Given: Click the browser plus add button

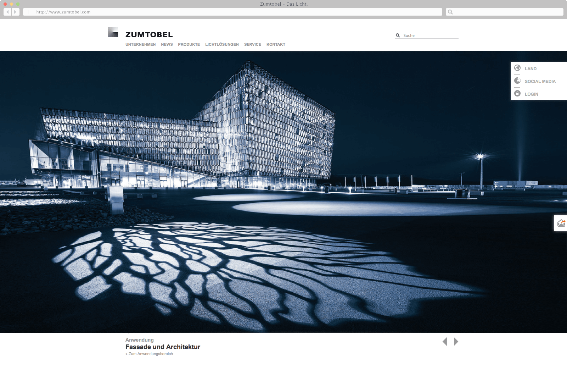Looking at the screenshot, I should [28, 12].
